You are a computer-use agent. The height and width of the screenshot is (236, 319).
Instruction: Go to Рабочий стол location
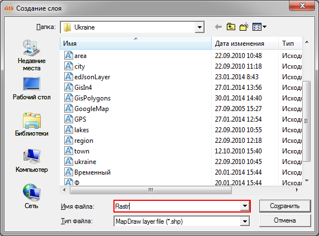click(31, 89)
